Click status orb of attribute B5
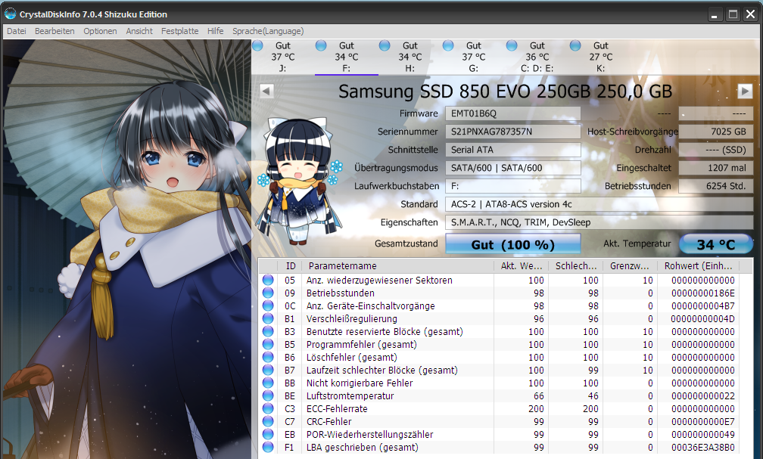Image resolution: width=763 pixels, height=459 pixels. [x=268, y=344]
